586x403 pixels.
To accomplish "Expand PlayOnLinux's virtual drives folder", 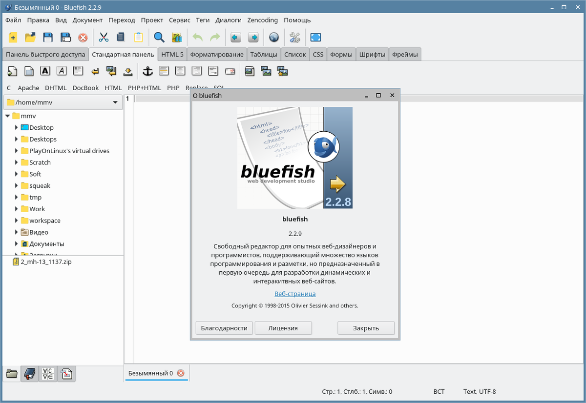I will (16, 151).
